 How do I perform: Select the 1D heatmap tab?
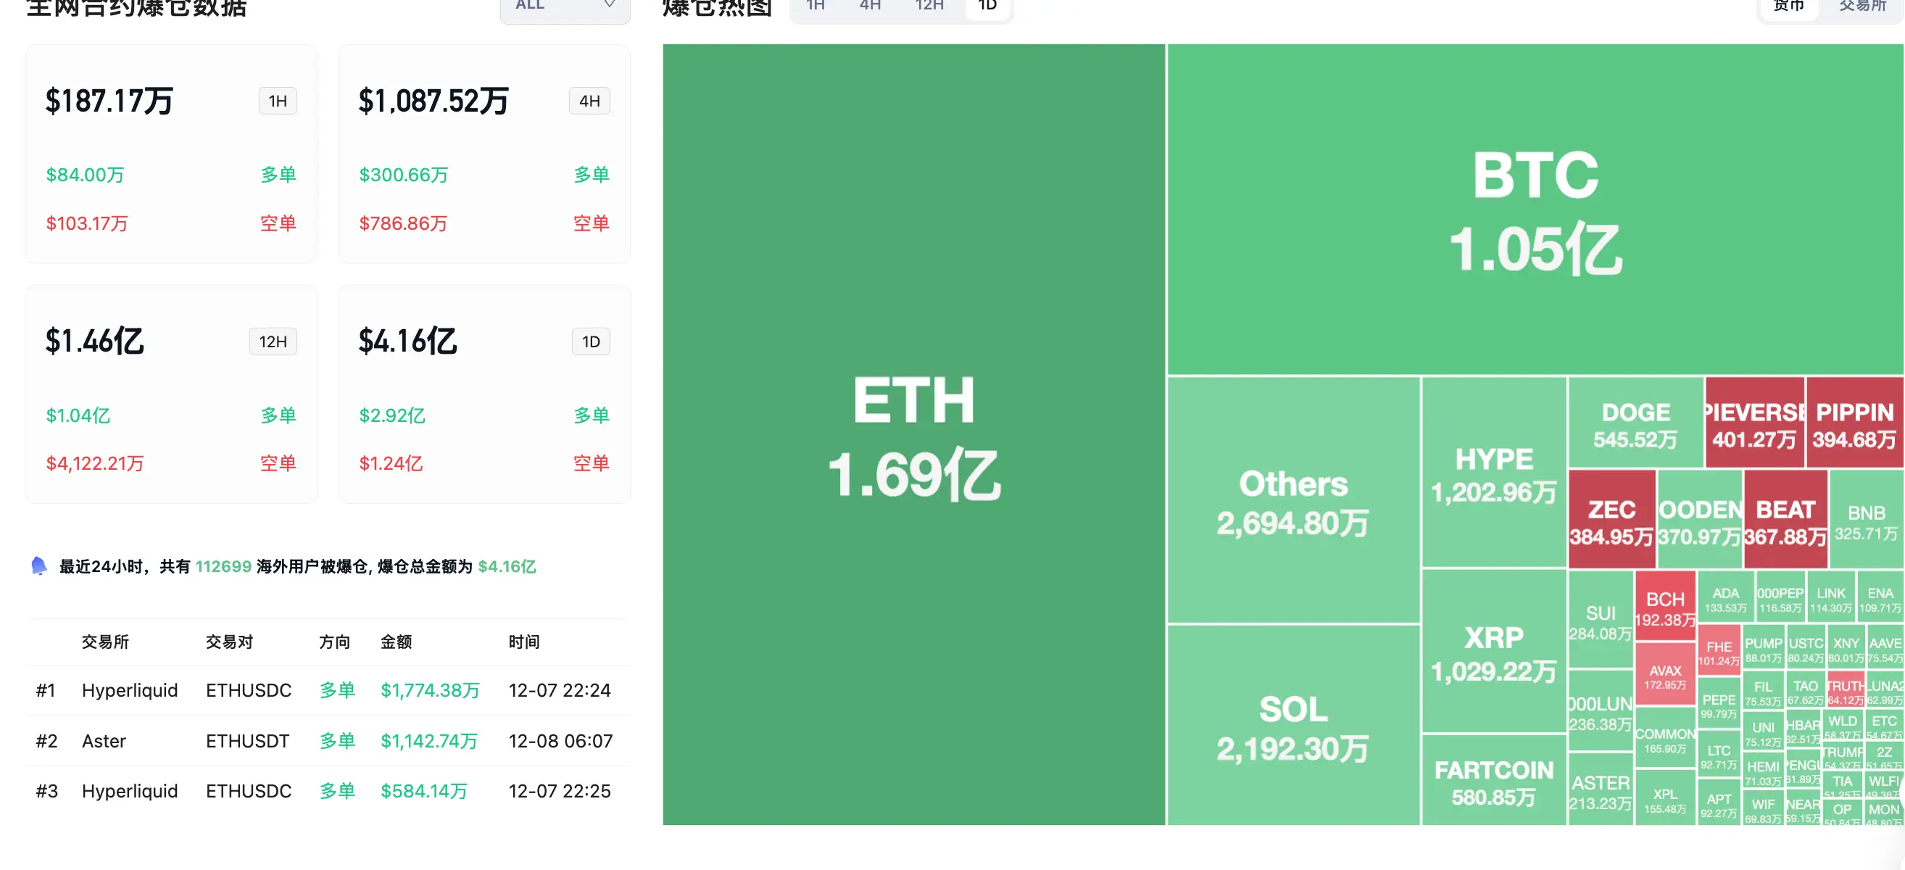click(x=987, y=6)
